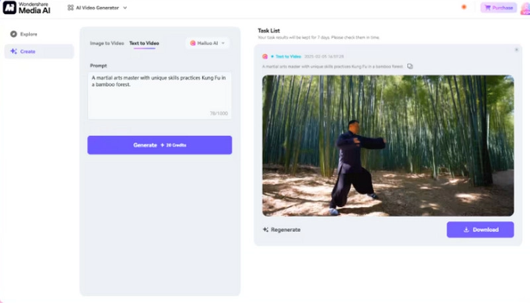Viewport: 530px width, 303px height.
Task: Click the Wondershare Media AI logo
Action: (28, 7)
